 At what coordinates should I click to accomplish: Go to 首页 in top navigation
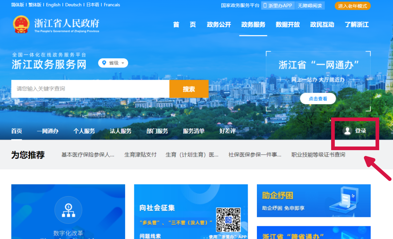(x=184, y=24)
